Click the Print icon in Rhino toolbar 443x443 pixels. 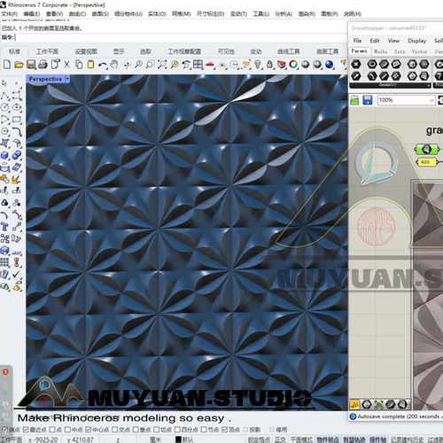point(43,64)
